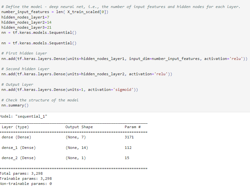Click the 'Non-trainable params: 0' line
The image size is (250, 190).
pos(26,184)
